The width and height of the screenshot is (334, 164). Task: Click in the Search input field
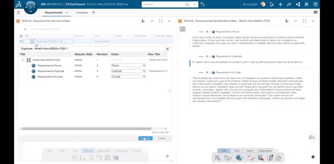(x=163, y=4)
